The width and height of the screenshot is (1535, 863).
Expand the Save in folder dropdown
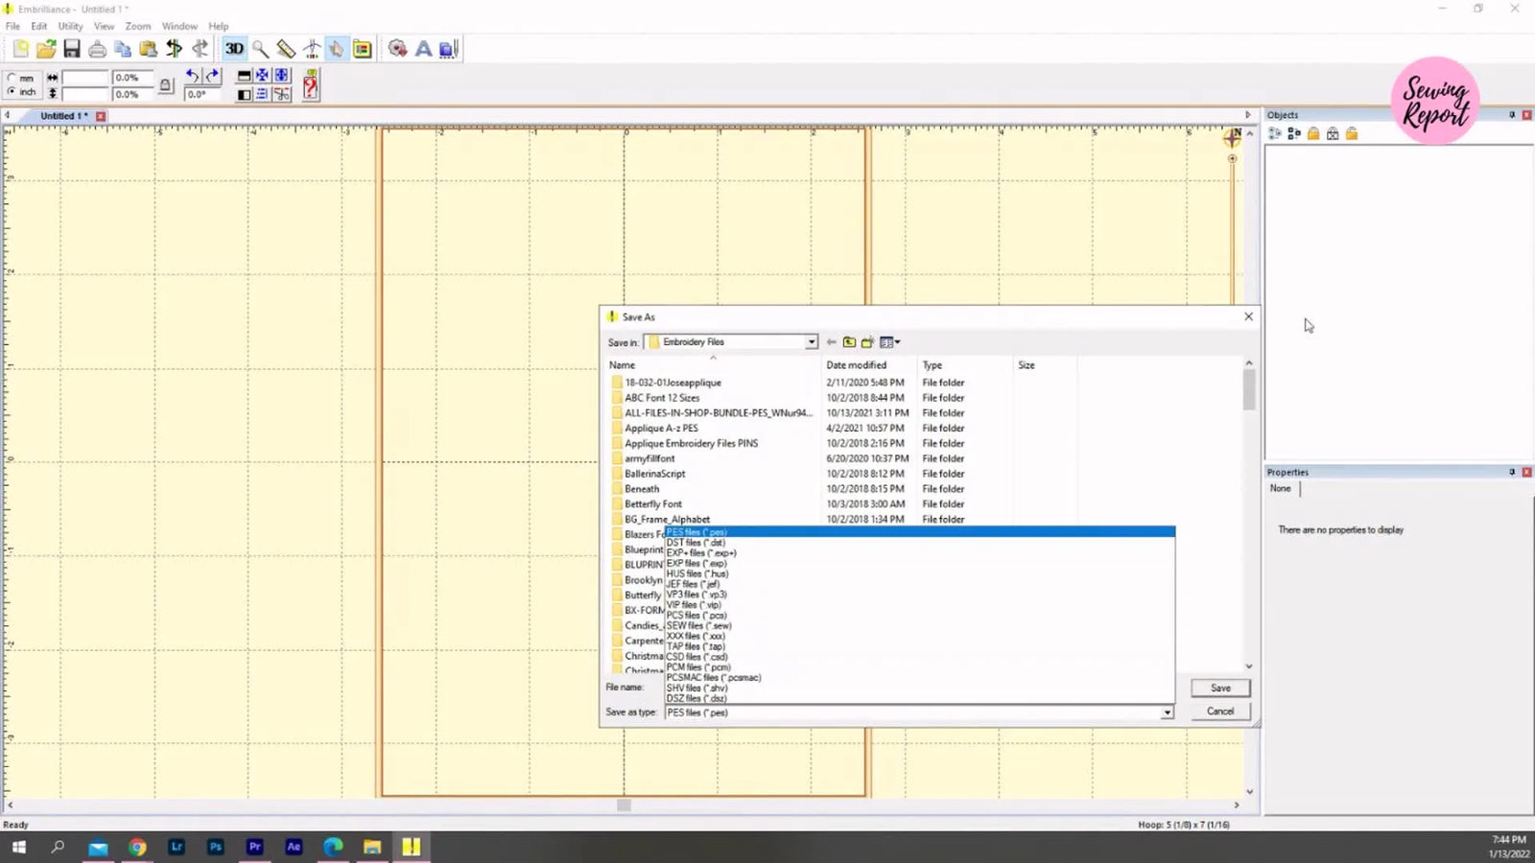click(811, 342)
